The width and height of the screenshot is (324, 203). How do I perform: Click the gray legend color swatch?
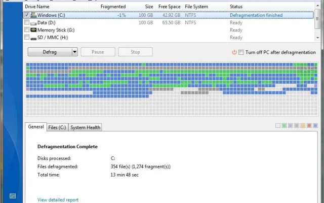297,125
